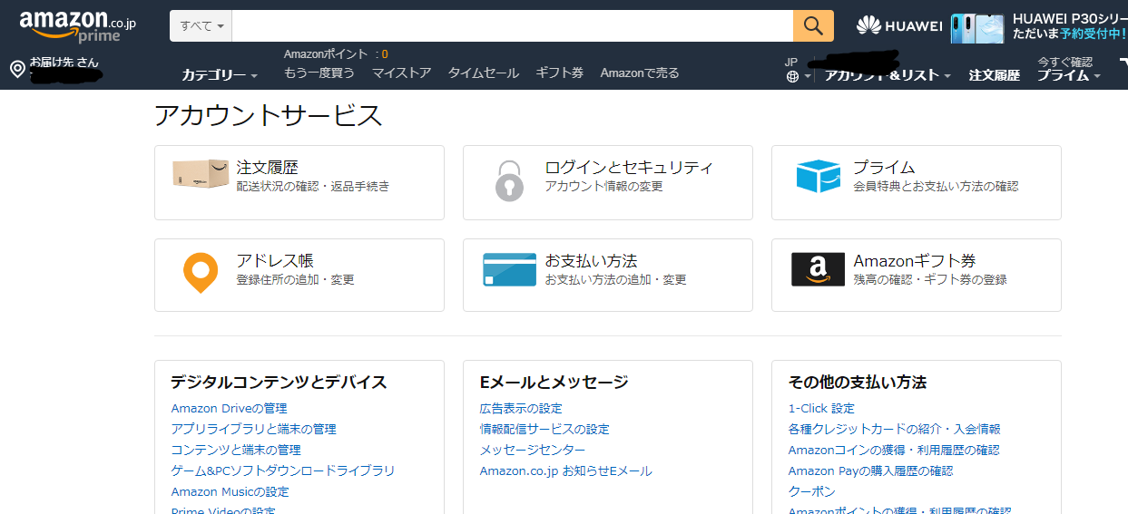Open the Amazonギフト券 card title
Screen dimensions: 1128x514
tap(915, 261)
